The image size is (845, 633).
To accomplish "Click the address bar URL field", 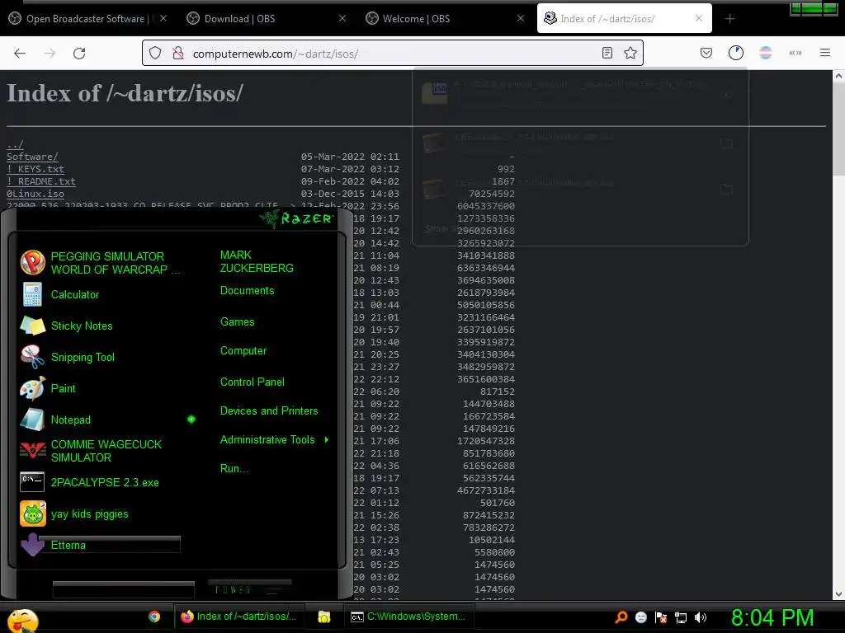I will click(392, 54).
